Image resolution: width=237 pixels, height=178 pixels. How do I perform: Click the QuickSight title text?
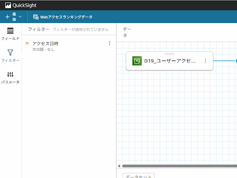(25, 6)
